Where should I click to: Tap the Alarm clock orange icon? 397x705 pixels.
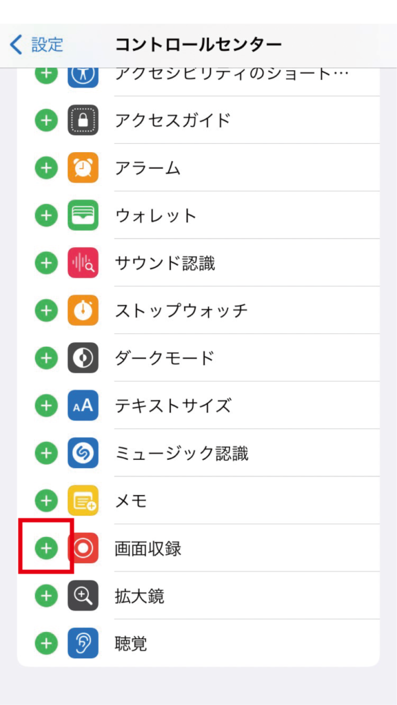83,168
